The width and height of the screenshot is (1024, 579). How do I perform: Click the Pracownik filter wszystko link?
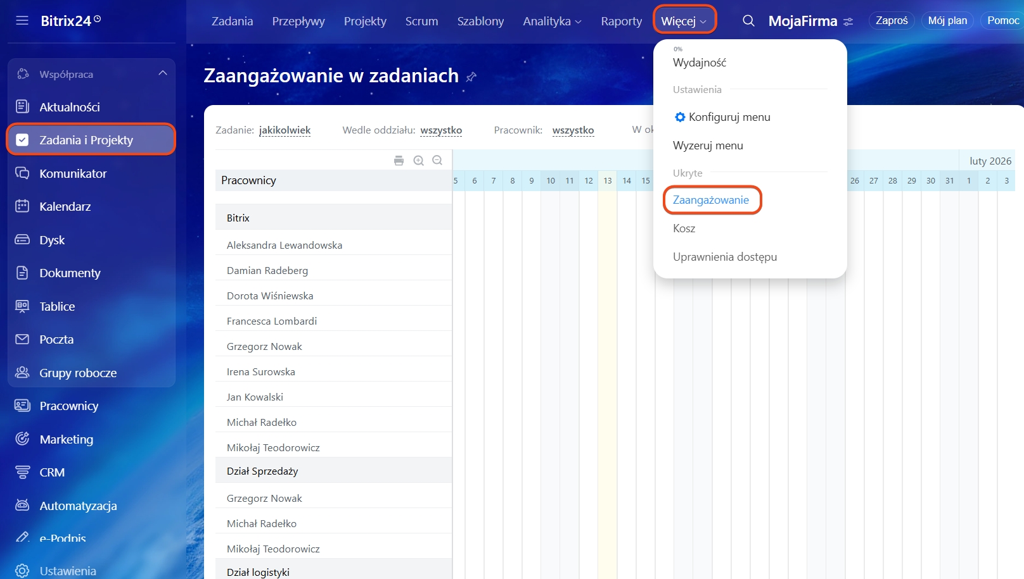click(x=573, y=130)
